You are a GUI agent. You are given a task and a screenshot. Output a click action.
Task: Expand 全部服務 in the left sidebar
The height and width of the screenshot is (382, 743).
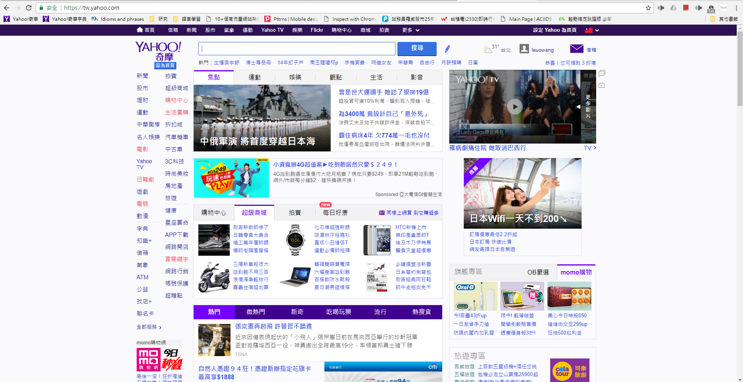pyautogui.click(x=149, y=327)
